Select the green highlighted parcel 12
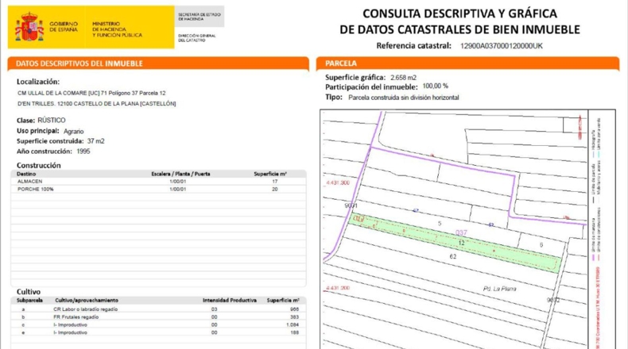 (x=455, y=243)
